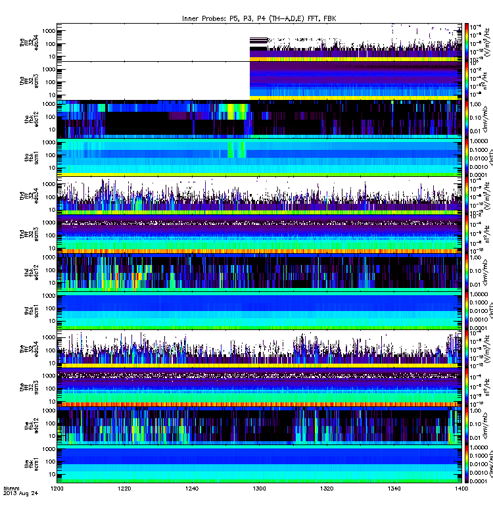This screenshot has height=526, width=493.
Task: Click the color bar beside tha fff_32 scm3 panel
Action: 467,80
